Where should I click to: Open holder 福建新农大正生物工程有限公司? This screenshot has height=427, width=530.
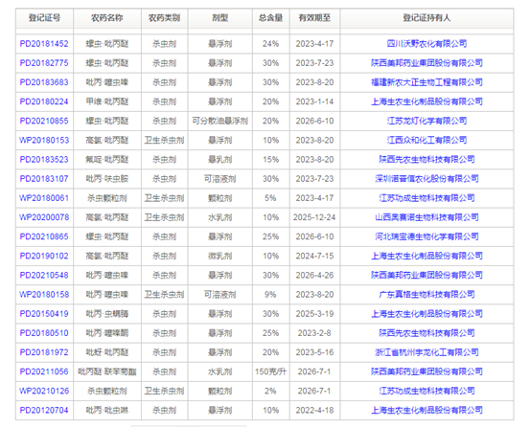(426, 82)
